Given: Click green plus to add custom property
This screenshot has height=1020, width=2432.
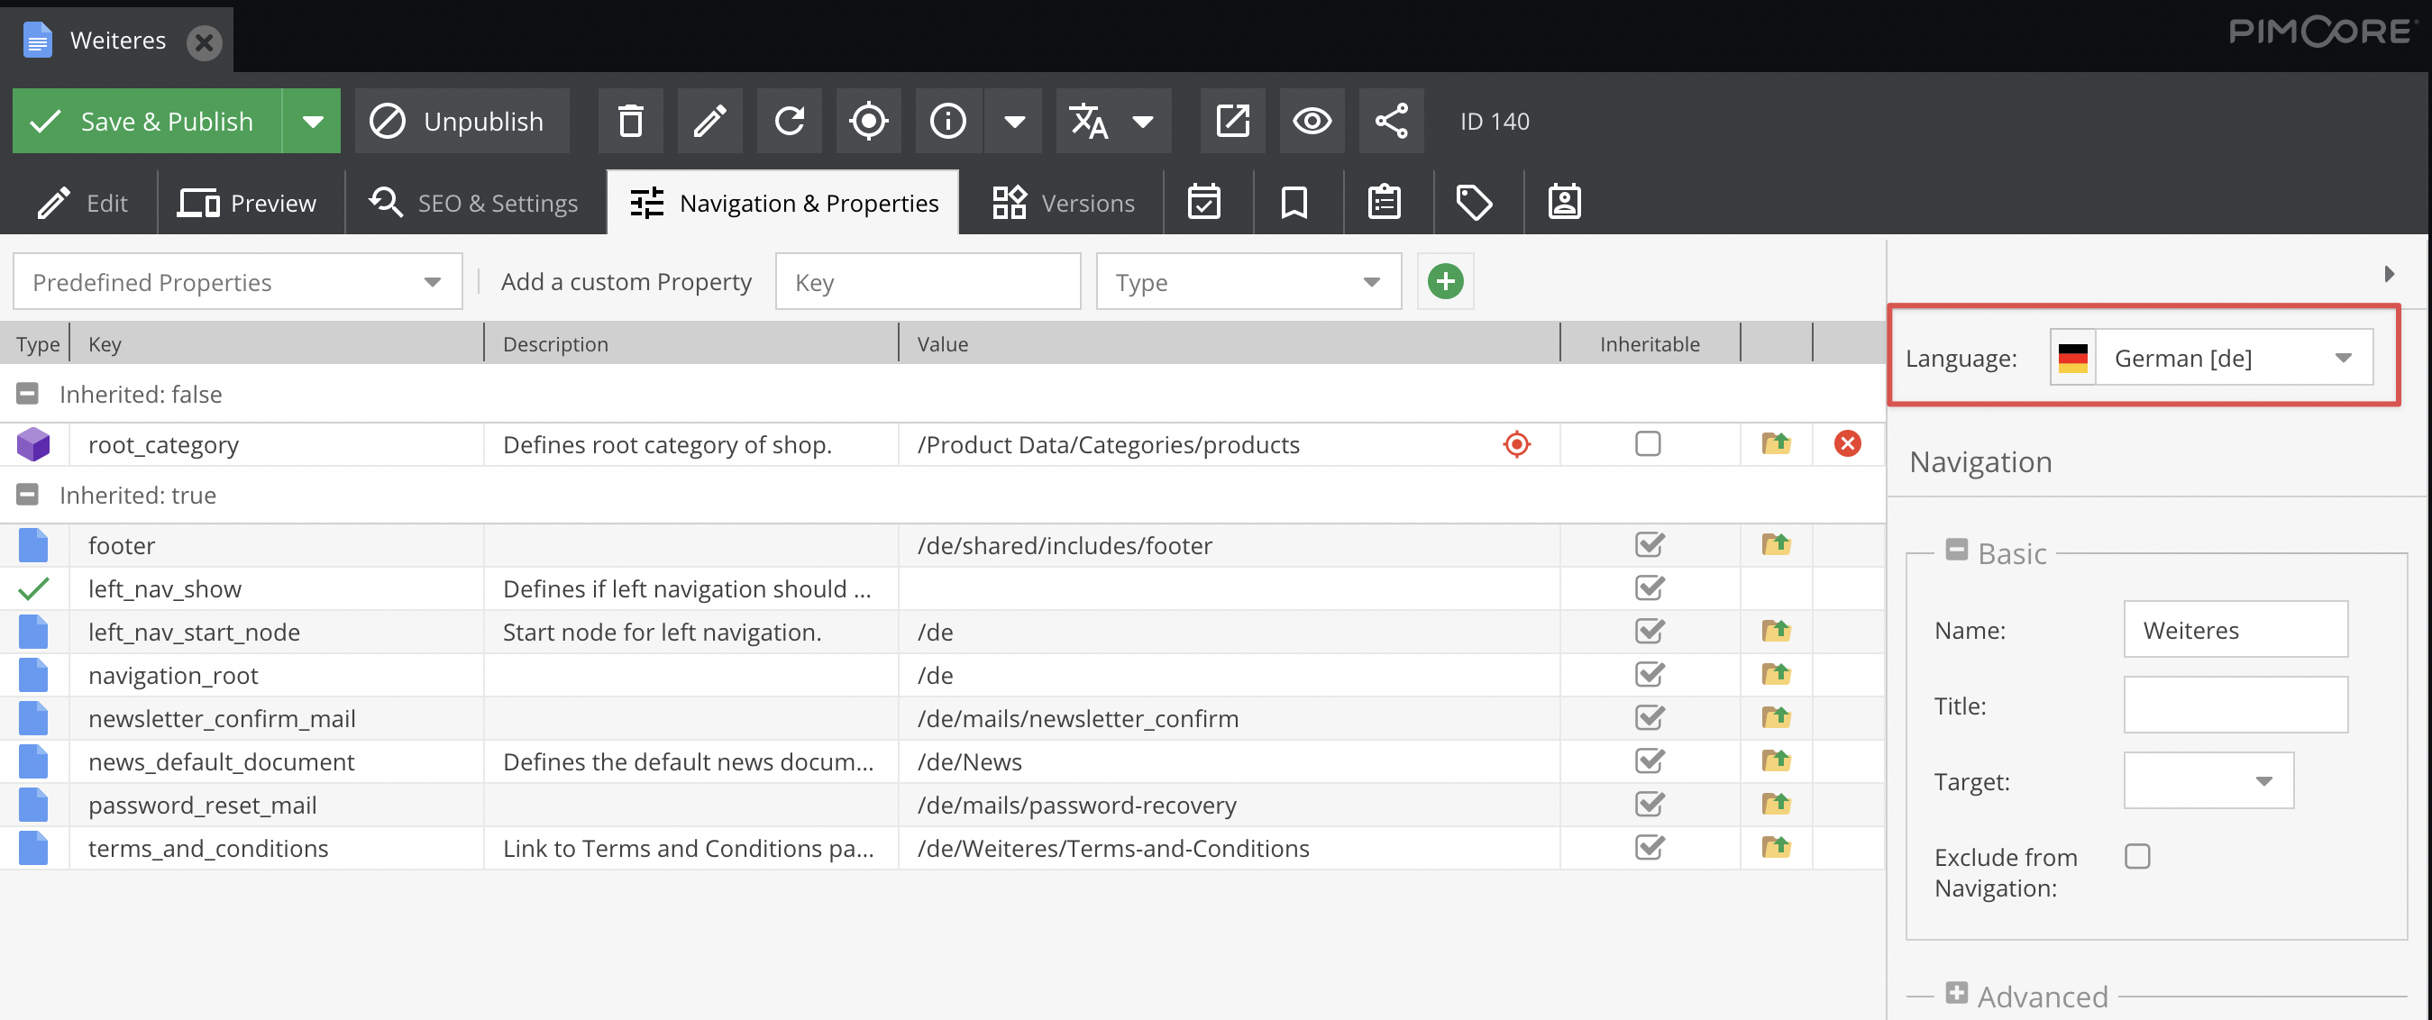Looking at the screenshot, I should pyautogui.click(x=1444, y=281).
